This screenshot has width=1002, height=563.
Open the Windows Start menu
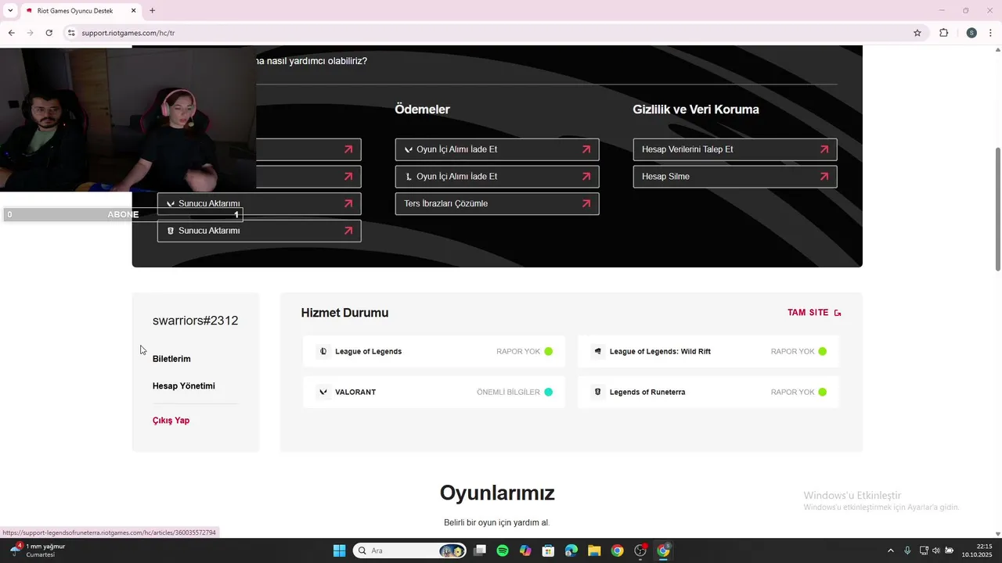tap(339, 550)
